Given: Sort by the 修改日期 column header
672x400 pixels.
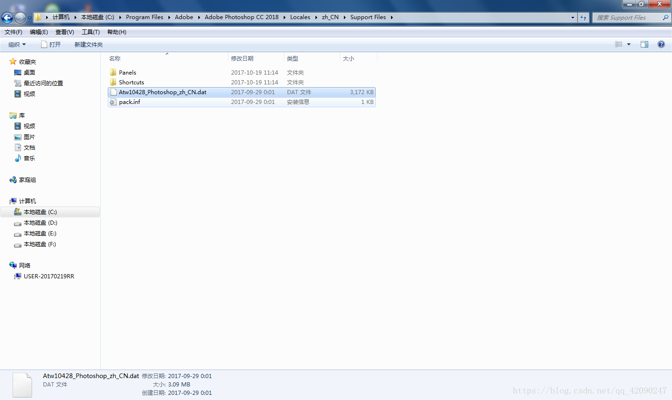Looking at the screenshot, I should (256, 58).
